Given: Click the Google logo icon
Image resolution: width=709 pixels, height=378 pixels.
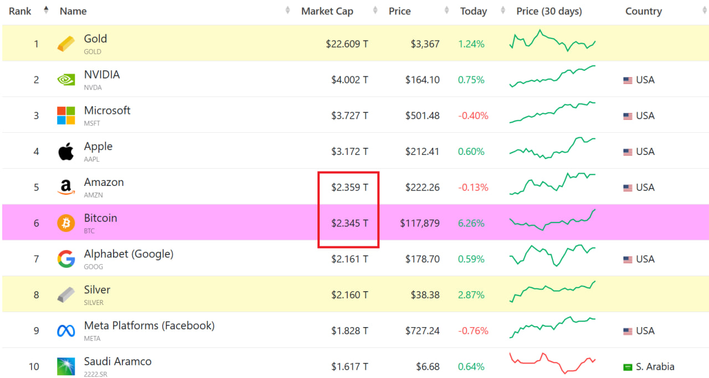Looking at the screenshot, I should coord(66,259).
